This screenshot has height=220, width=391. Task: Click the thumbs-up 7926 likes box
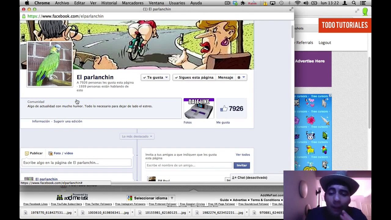pyautogui.click(x=232, y=108)
